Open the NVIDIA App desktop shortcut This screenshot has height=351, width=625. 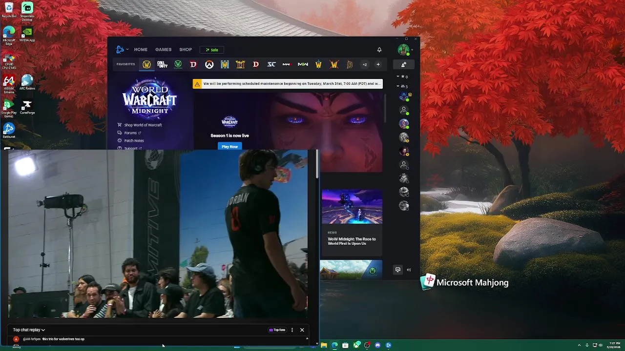click(27, 34)
